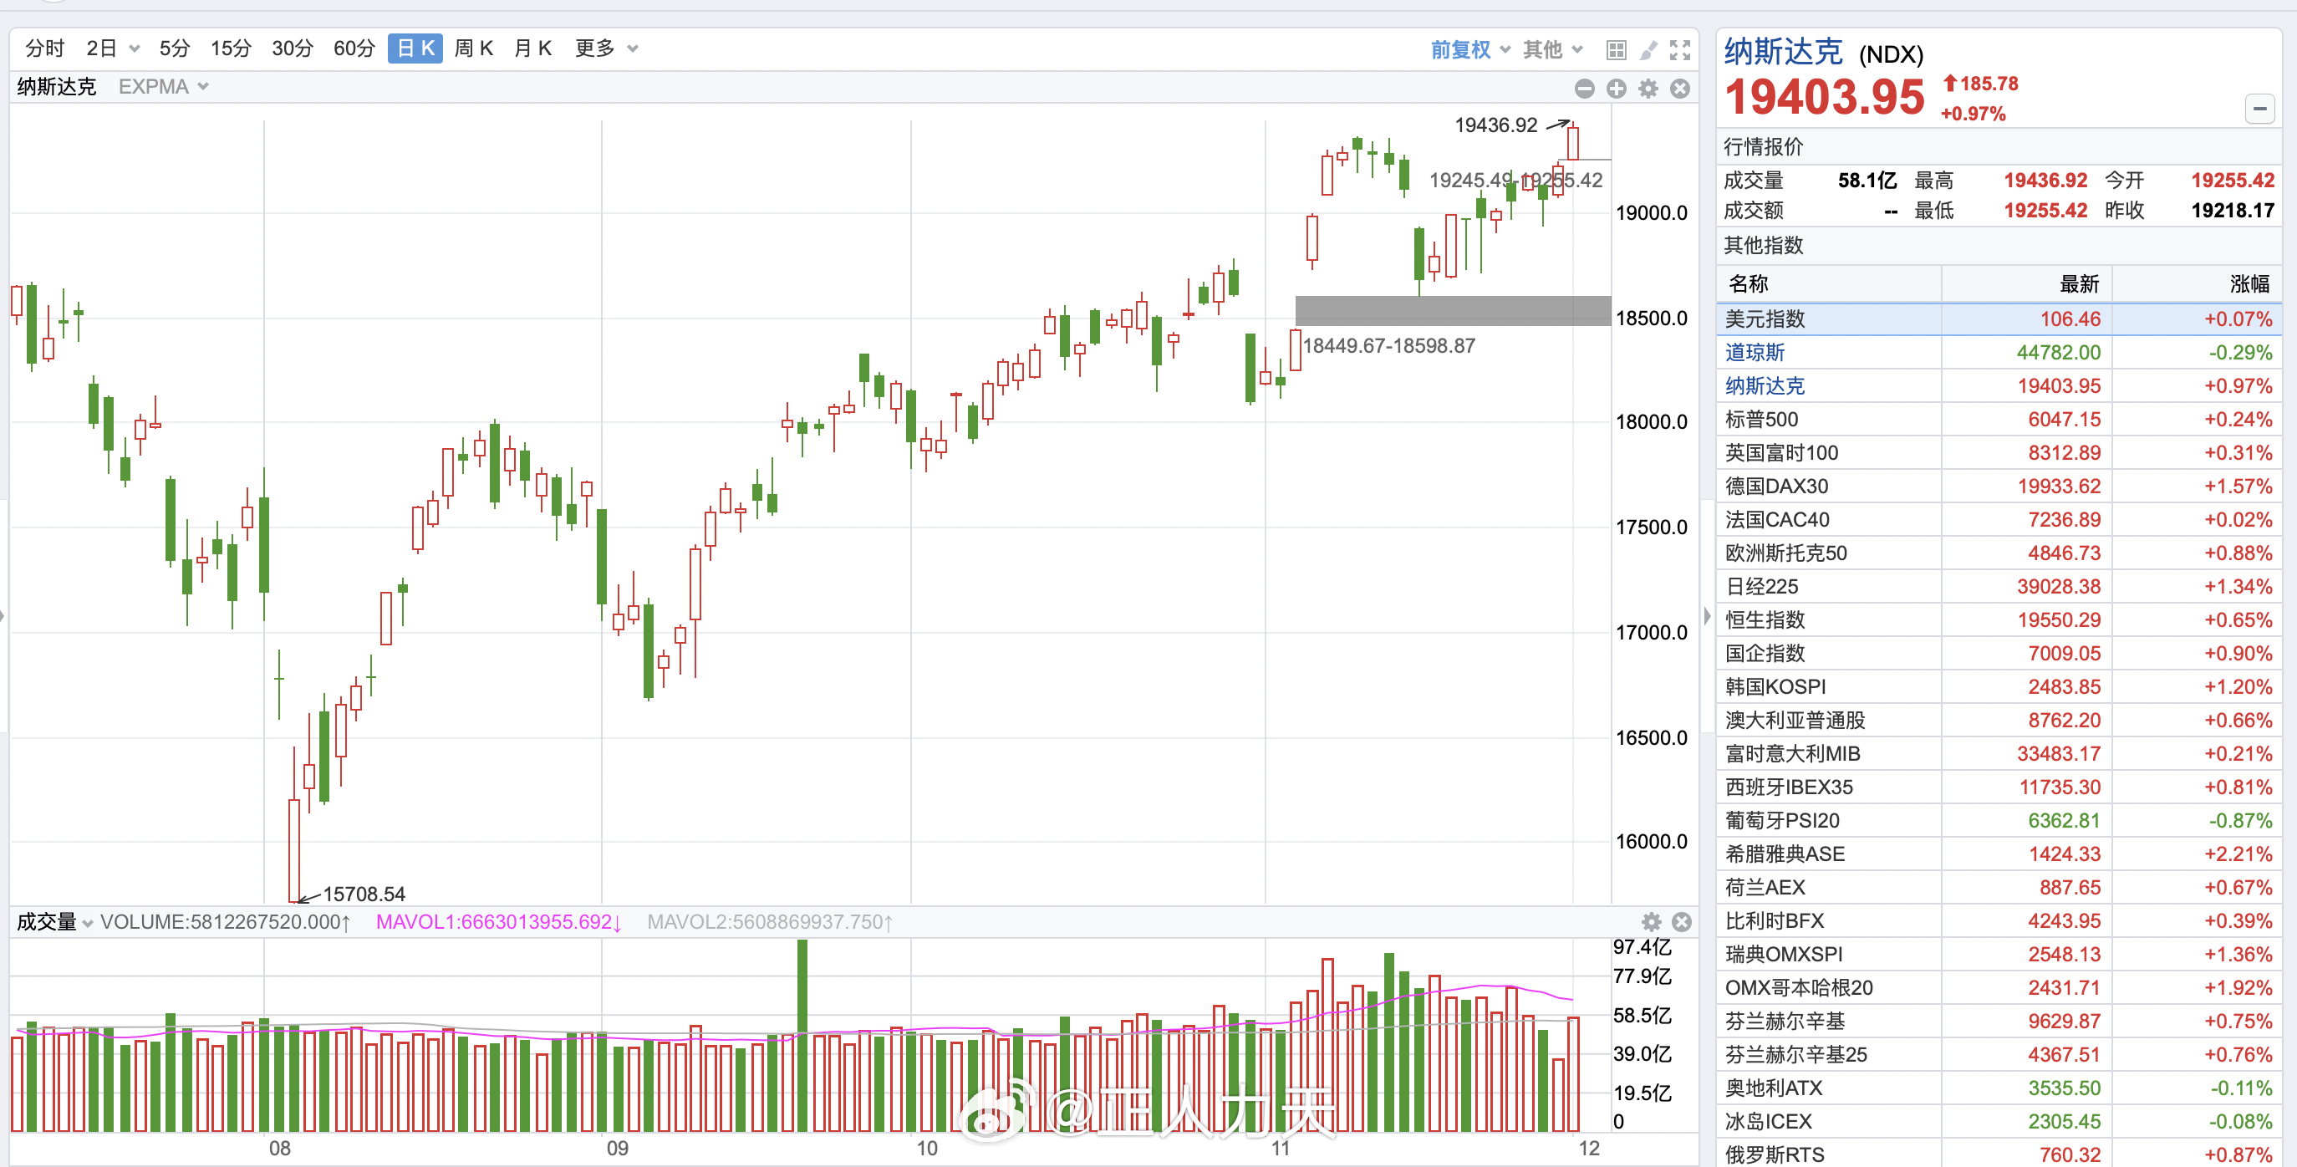
Task: Click the 19436.92 high price label
Action: coord(1496,125)
